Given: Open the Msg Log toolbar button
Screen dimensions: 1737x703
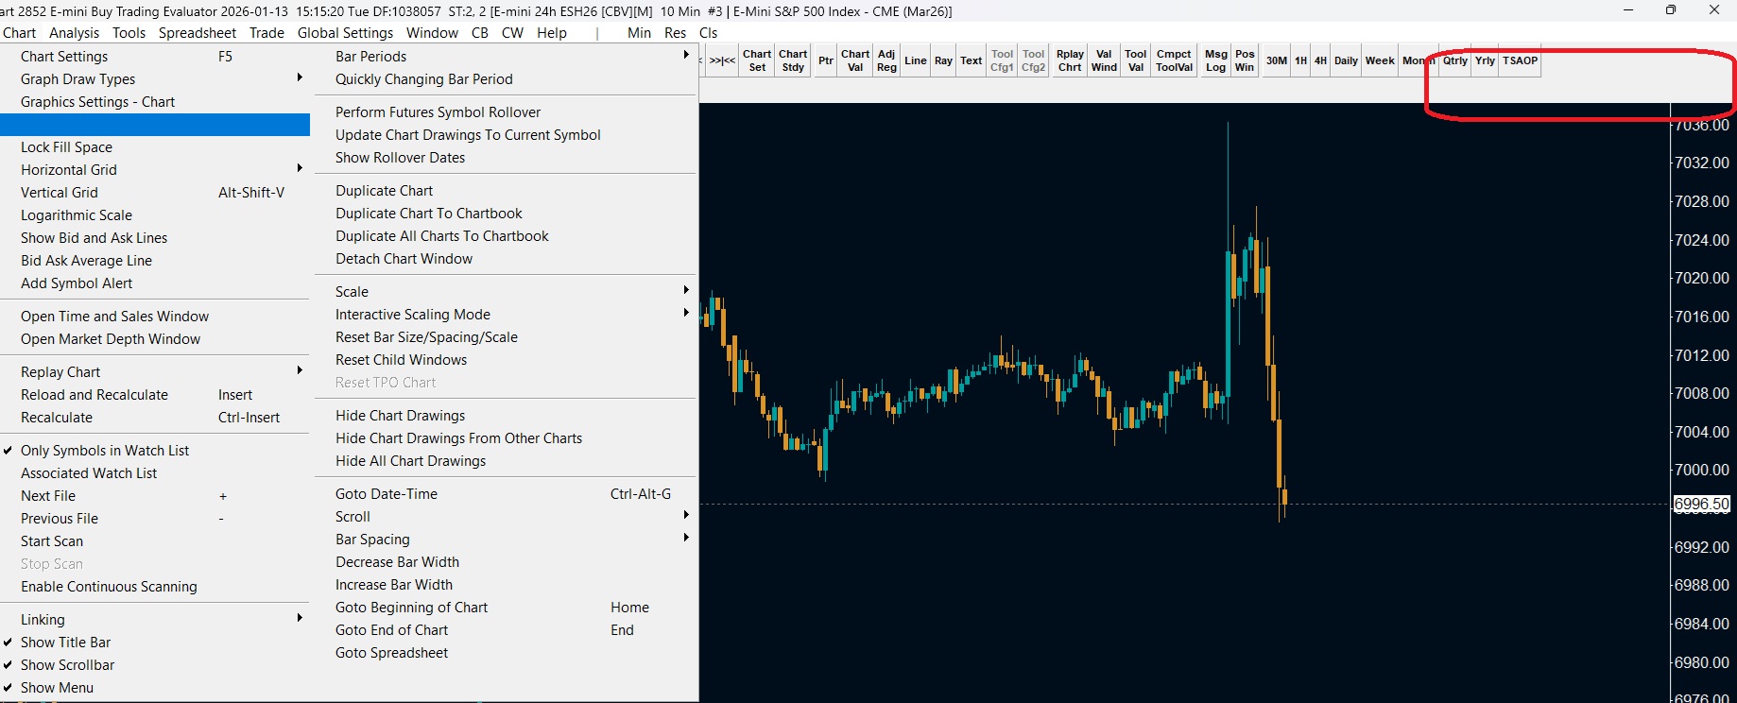Looking at the screenshot, I should click(1216, 60).
